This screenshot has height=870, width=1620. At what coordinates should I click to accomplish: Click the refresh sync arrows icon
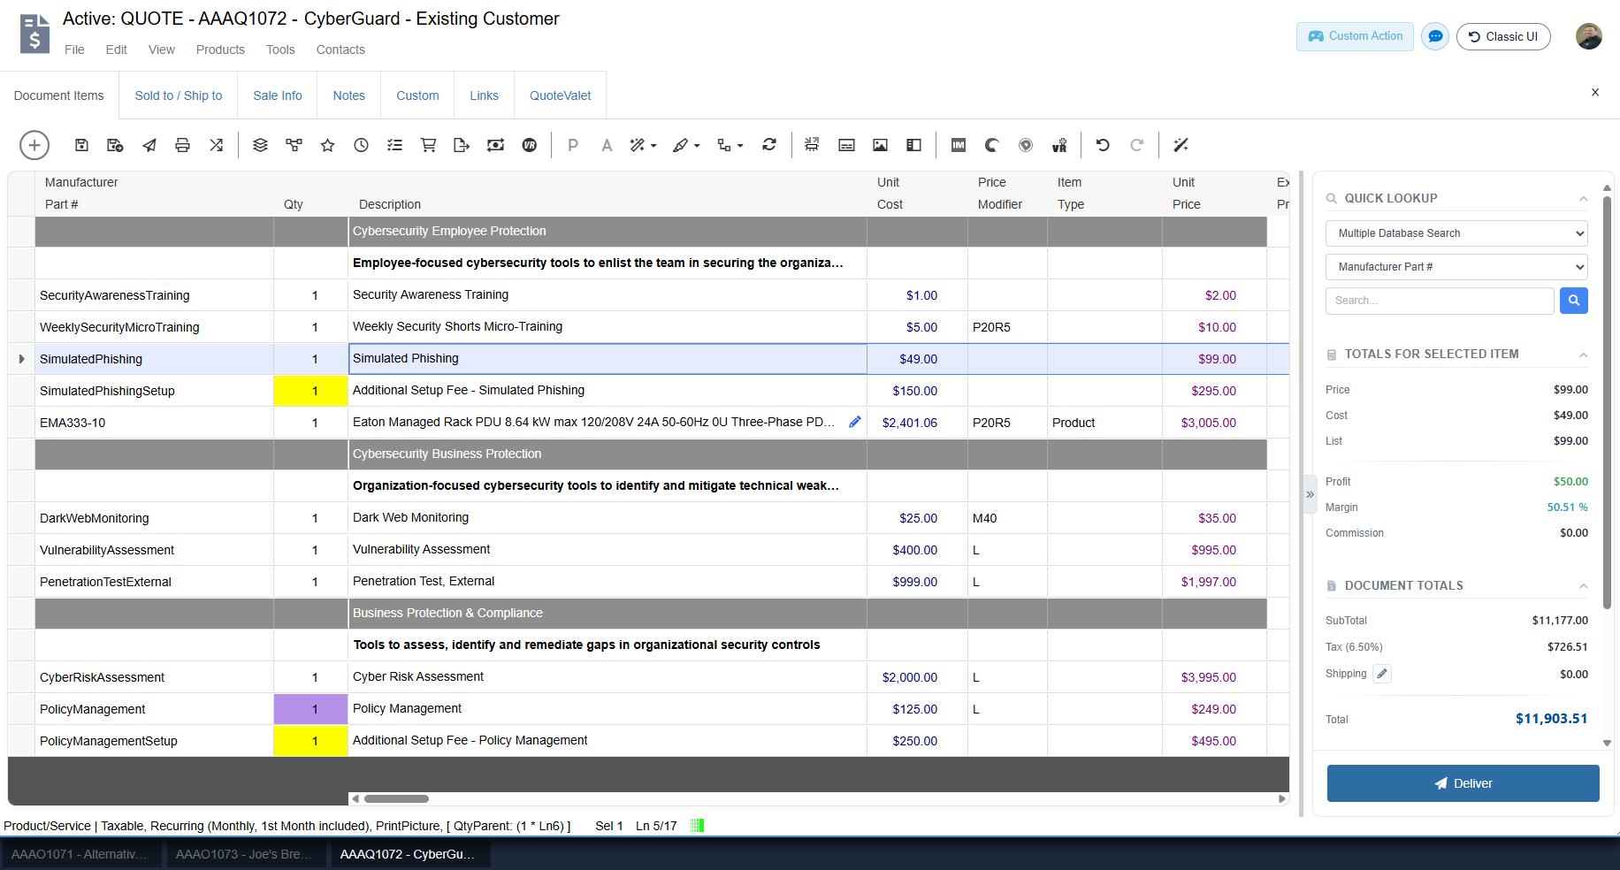coord(769,145)
